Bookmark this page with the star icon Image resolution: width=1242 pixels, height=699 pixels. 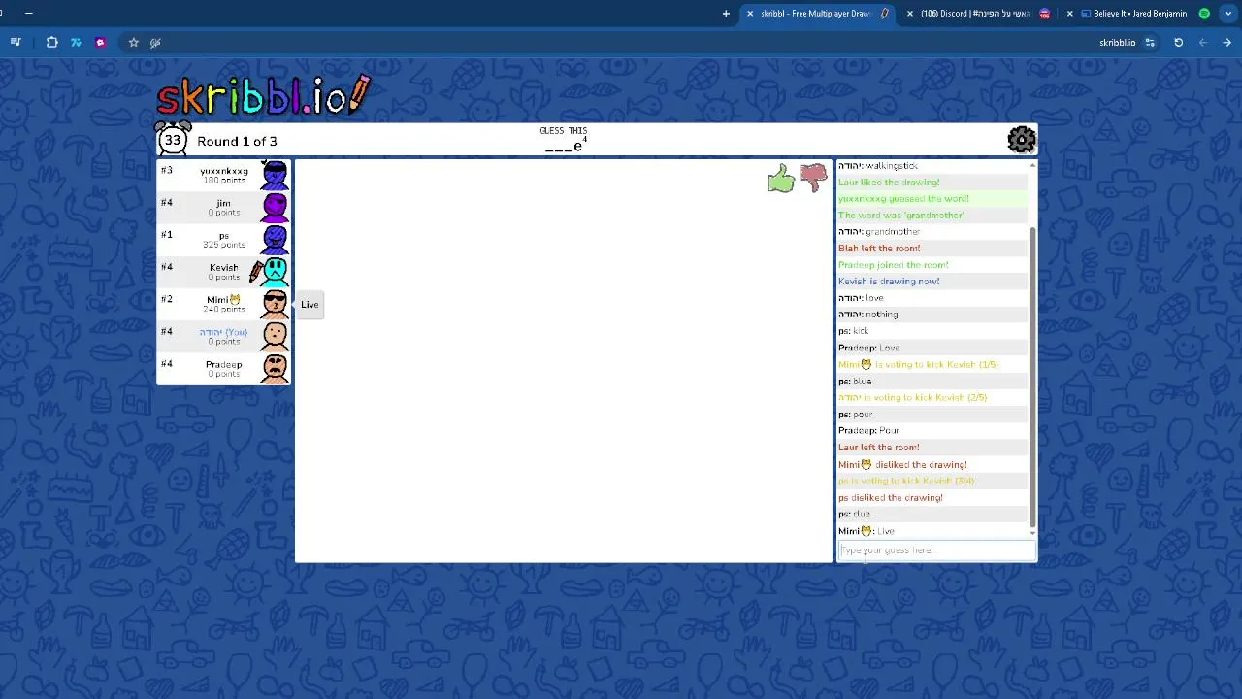click(134, 42)
